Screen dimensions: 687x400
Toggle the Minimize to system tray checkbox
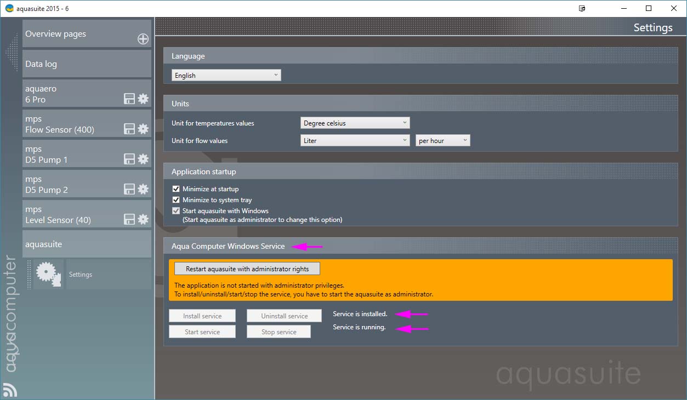point(176,200)
